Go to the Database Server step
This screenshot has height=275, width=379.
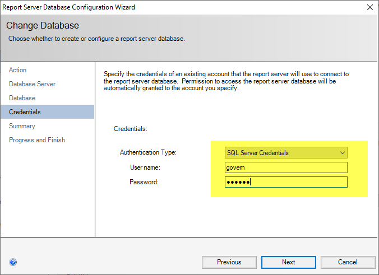point(32,84)
